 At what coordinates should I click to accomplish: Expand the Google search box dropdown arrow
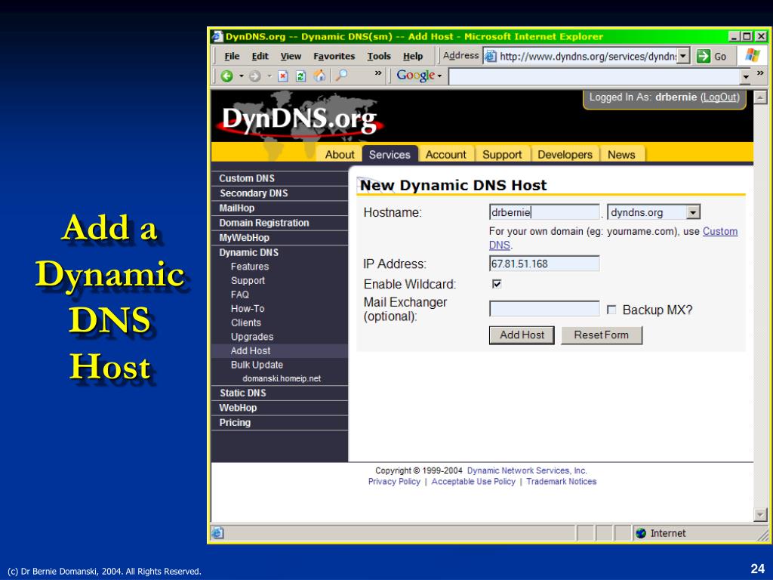tap(745, 76)
